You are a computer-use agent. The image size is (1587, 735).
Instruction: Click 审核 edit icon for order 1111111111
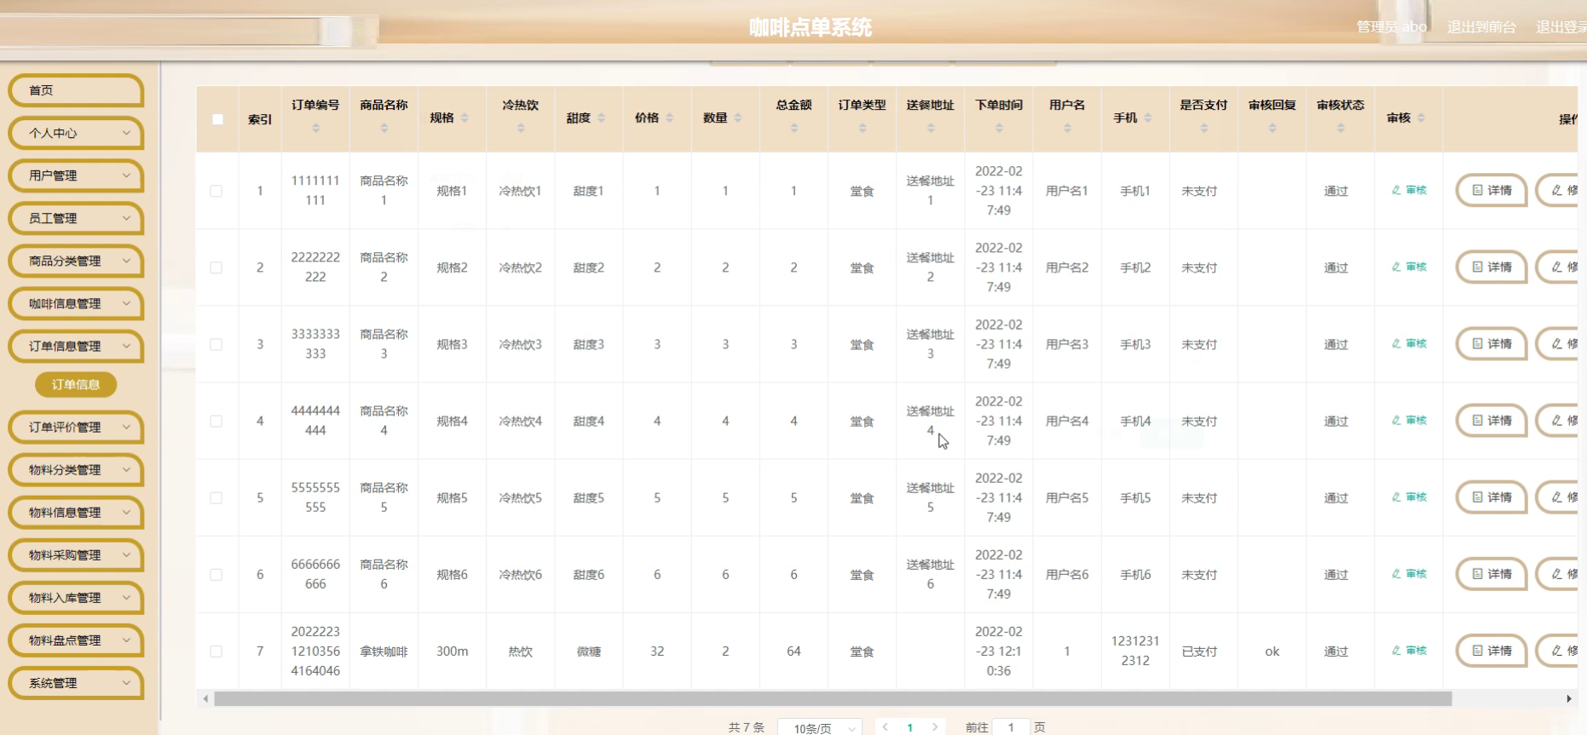pyautogui.click(x=1396, y=191)
